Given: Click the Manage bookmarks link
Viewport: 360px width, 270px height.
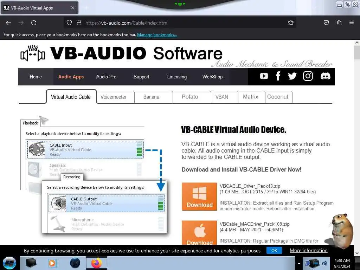Looking at the screenshot, I should click(x=157, y=35).
